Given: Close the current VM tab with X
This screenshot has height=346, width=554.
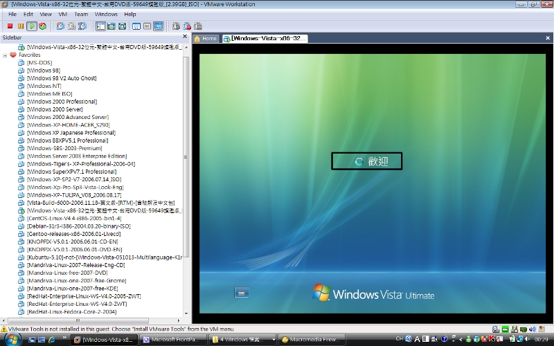Looking at the screenshot, I should tap(548, 38).
